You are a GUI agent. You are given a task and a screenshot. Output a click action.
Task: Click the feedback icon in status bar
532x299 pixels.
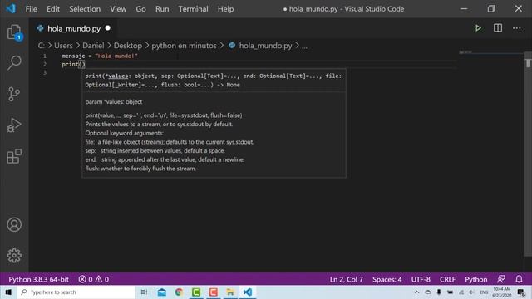[501, 279]
